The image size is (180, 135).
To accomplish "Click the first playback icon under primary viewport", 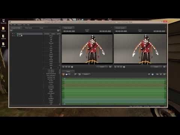I will click(63, 67).
